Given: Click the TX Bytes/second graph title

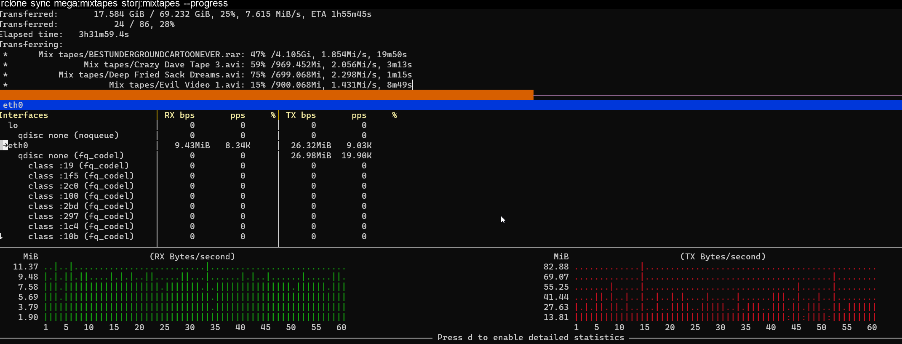Looking at the screenshot, I should (723, 256).
